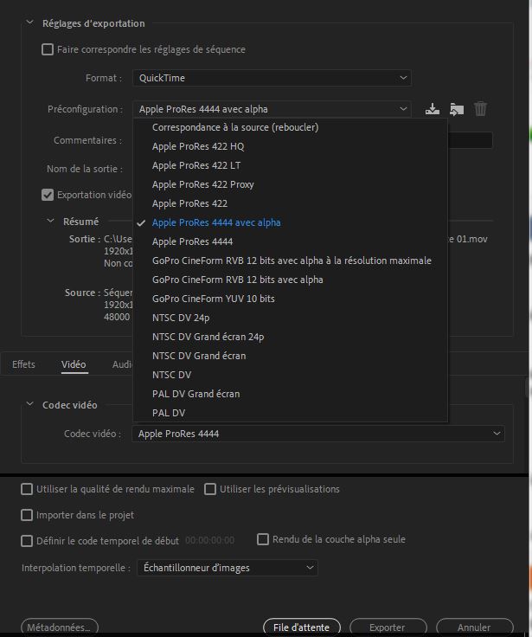Click the Exporter button
This screenshot has width=532, height=637.
[388, 627]
